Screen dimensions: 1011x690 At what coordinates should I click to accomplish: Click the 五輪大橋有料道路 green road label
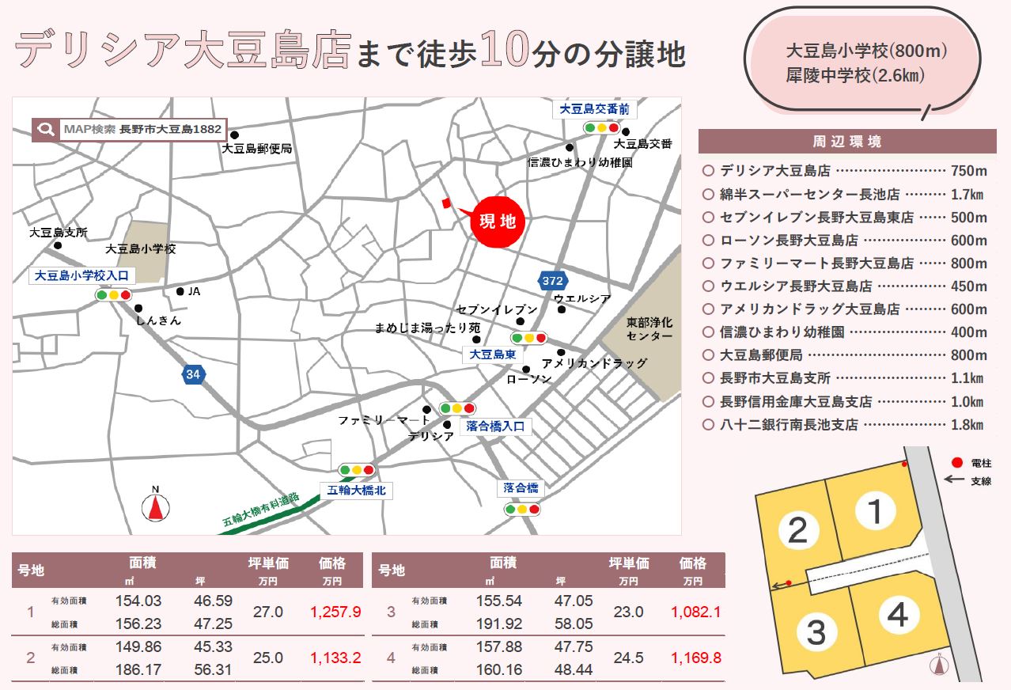point(261,510)
